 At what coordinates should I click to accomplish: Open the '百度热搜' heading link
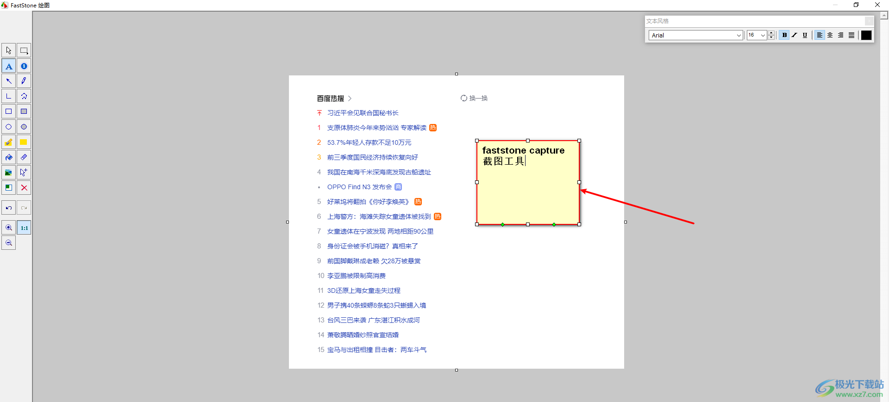[x=331, y=98]
